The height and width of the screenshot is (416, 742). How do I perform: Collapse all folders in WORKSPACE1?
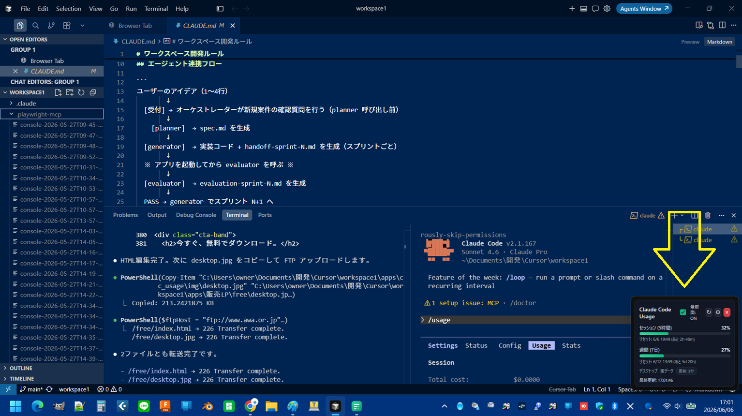tap(93, 92)
